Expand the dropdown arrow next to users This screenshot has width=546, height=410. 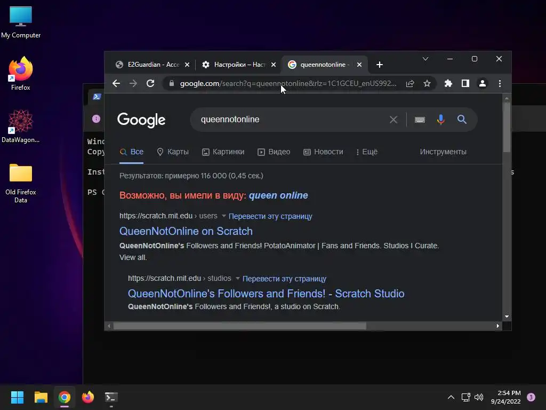coord(223,216)
